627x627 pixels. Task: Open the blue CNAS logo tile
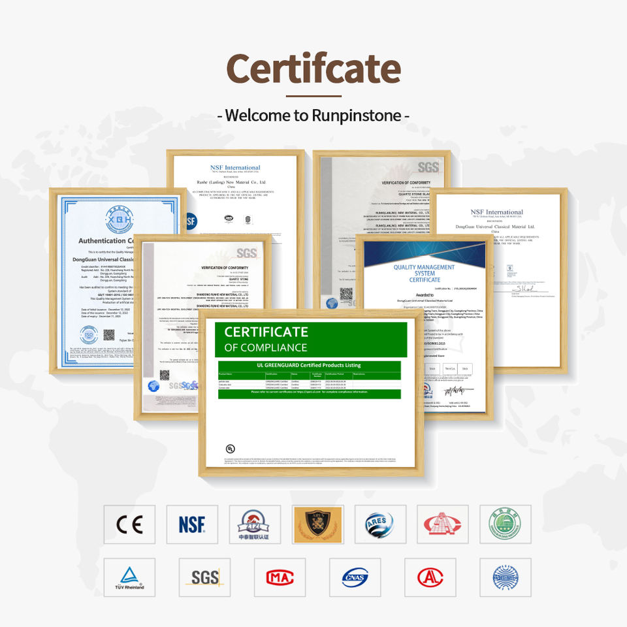click(x=355, y=577)
